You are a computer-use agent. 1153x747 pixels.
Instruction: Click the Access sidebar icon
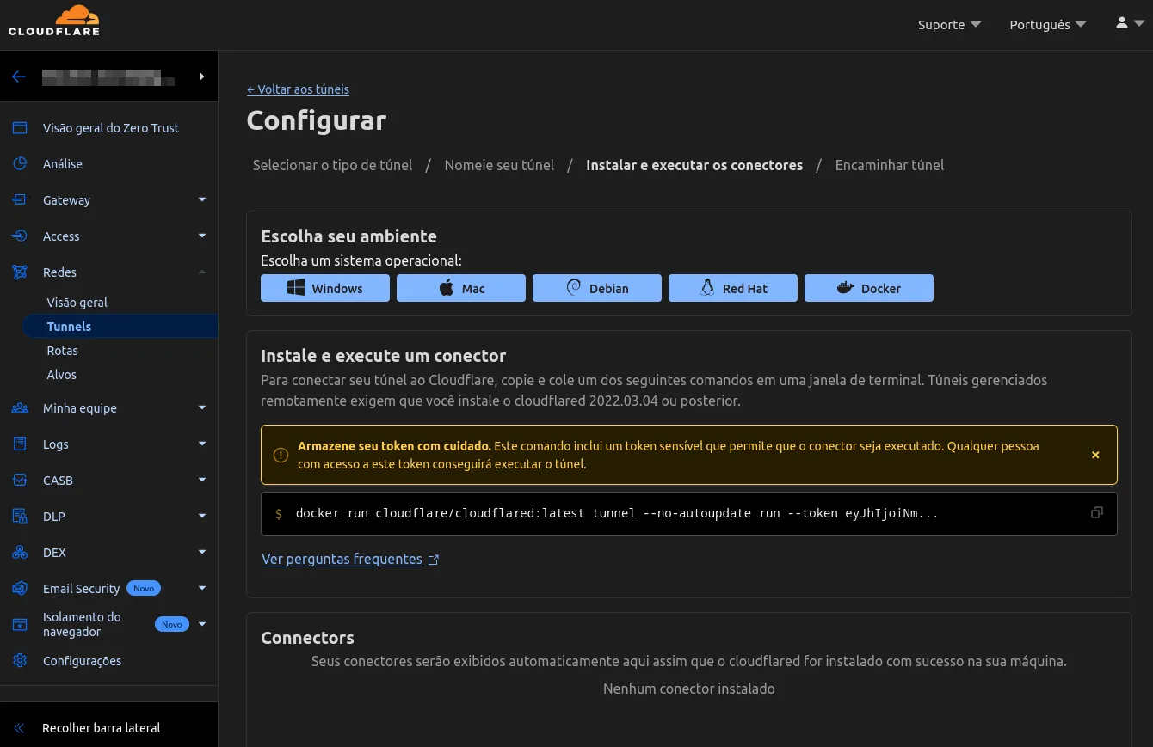20,236
